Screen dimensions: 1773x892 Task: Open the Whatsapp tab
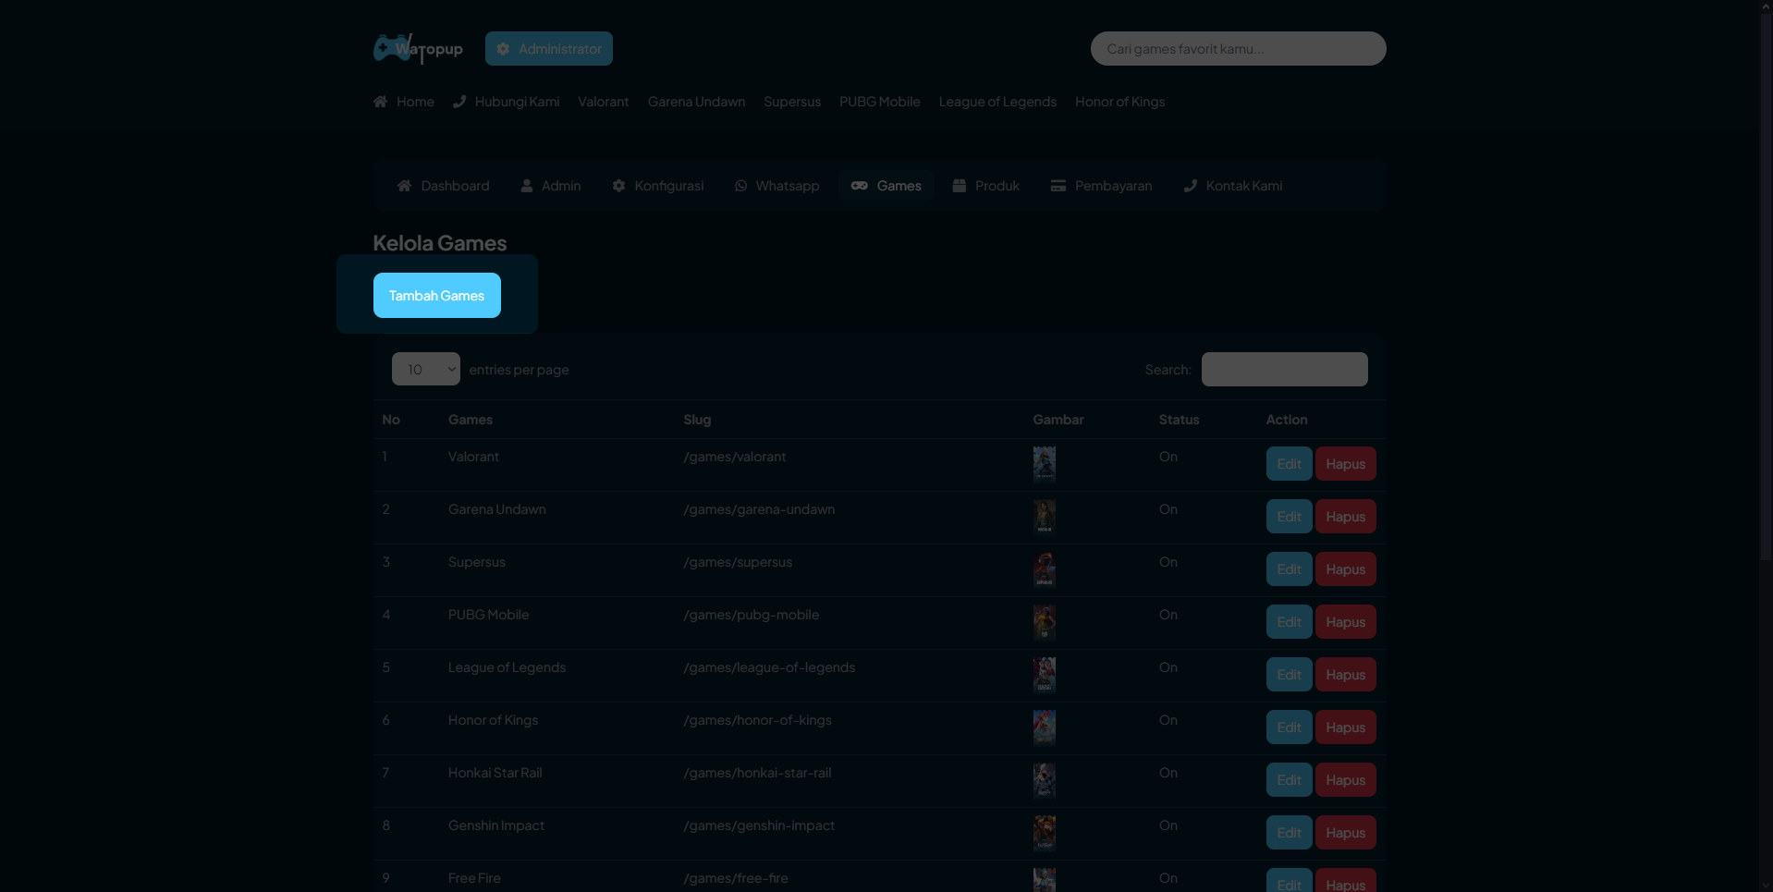coord(777,186)
